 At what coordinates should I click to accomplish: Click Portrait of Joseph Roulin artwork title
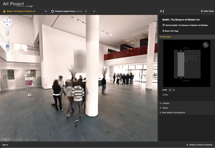[65, 11]
